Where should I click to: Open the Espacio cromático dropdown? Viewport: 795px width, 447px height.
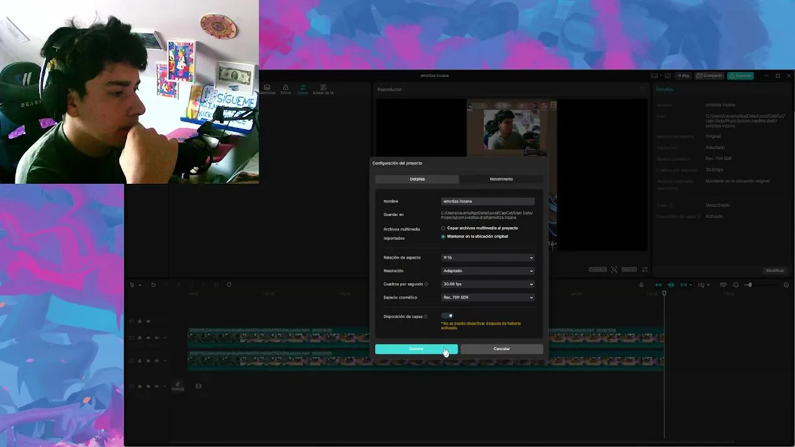tap(488, 297)
